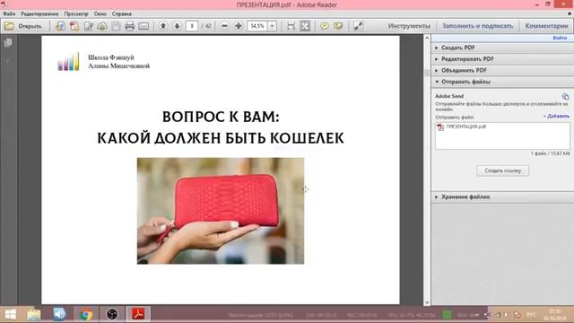The height and width of the screenshot is (323, 574).
Task: Click the read mode expand icon
Action: [358, 26]
